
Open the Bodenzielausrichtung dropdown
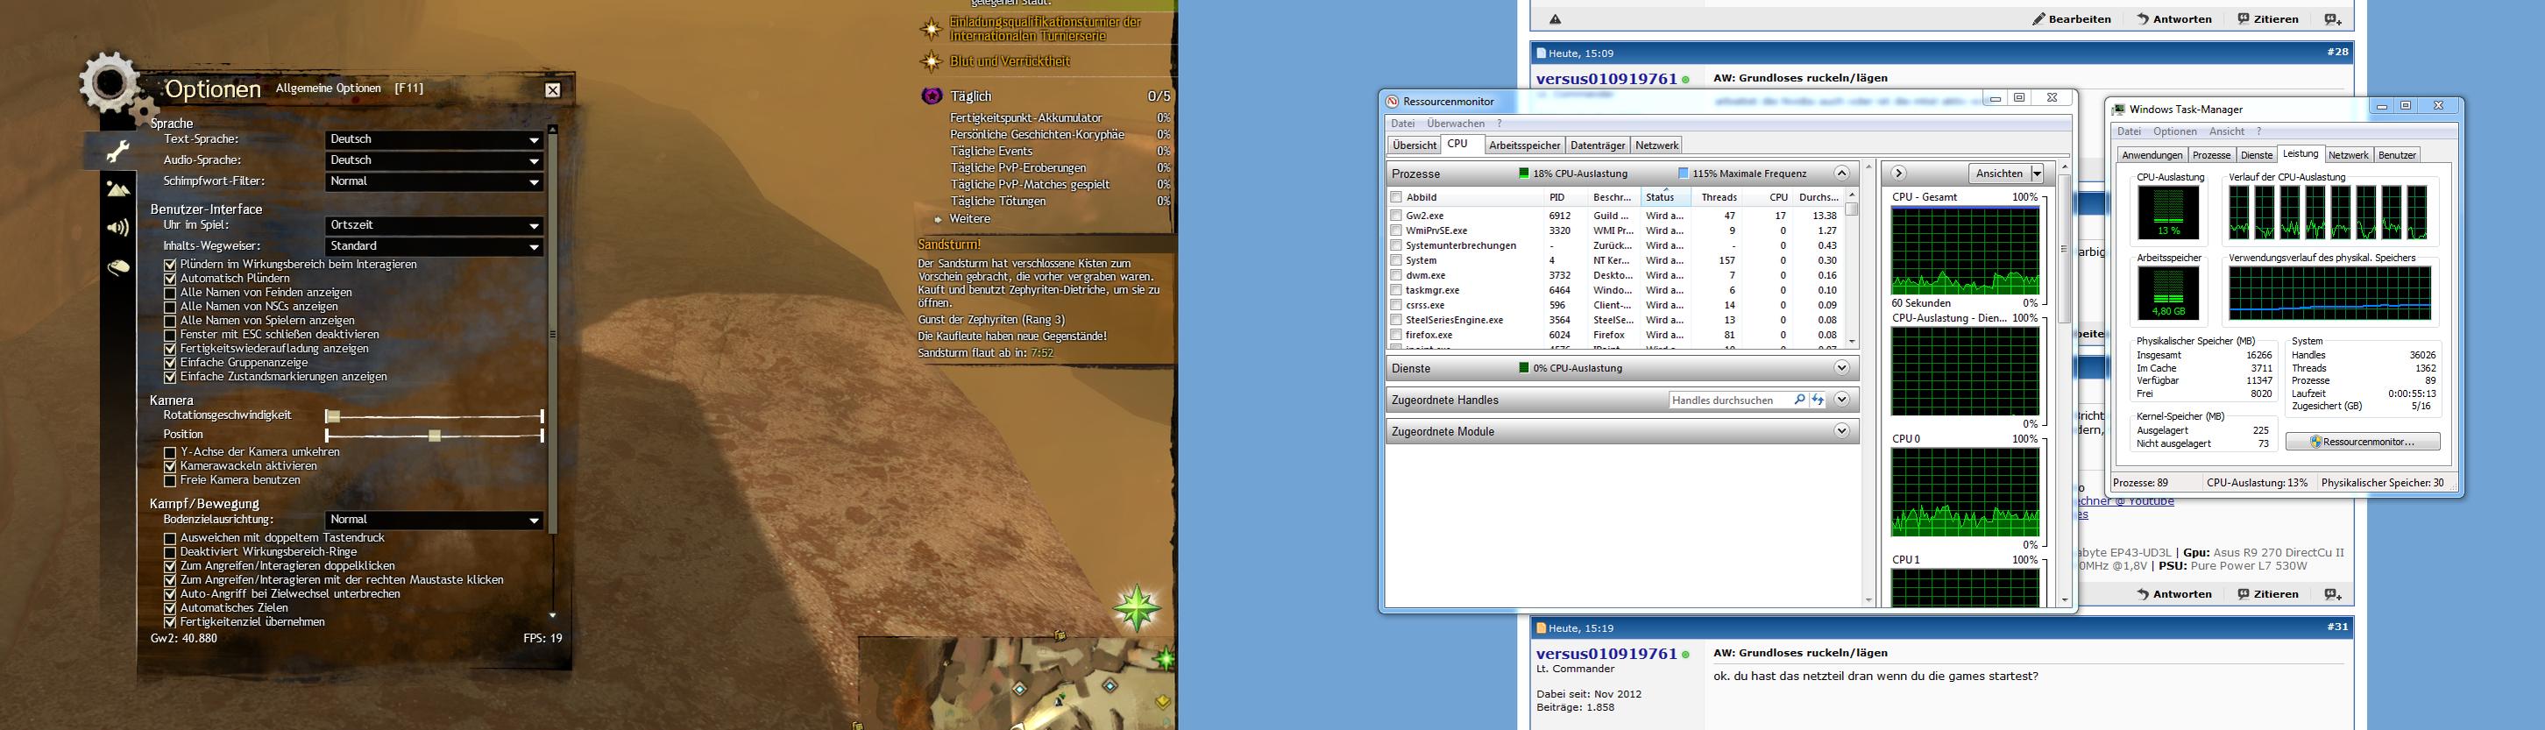pyautogui.click(x=435, y=520)
